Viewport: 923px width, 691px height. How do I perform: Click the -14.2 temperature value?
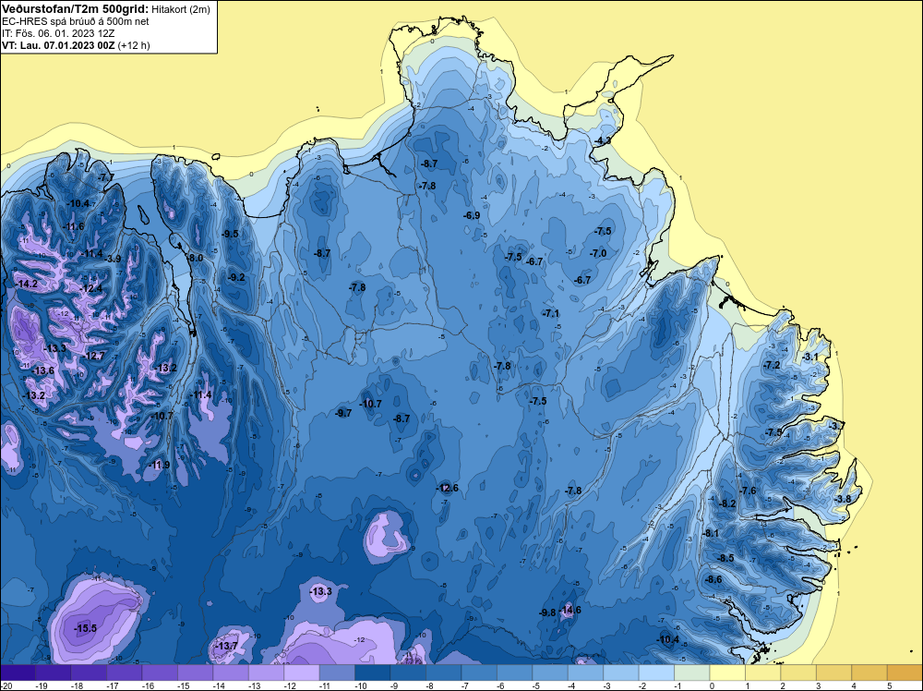26,284
